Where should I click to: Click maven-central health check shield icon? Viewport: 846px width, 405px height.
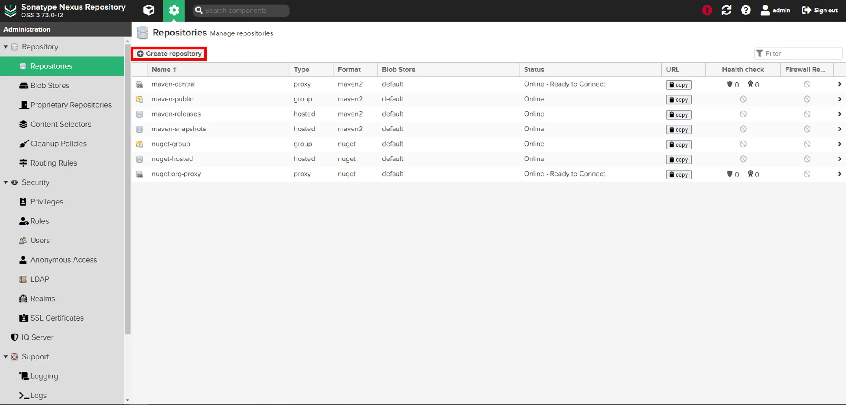(730, 84)
